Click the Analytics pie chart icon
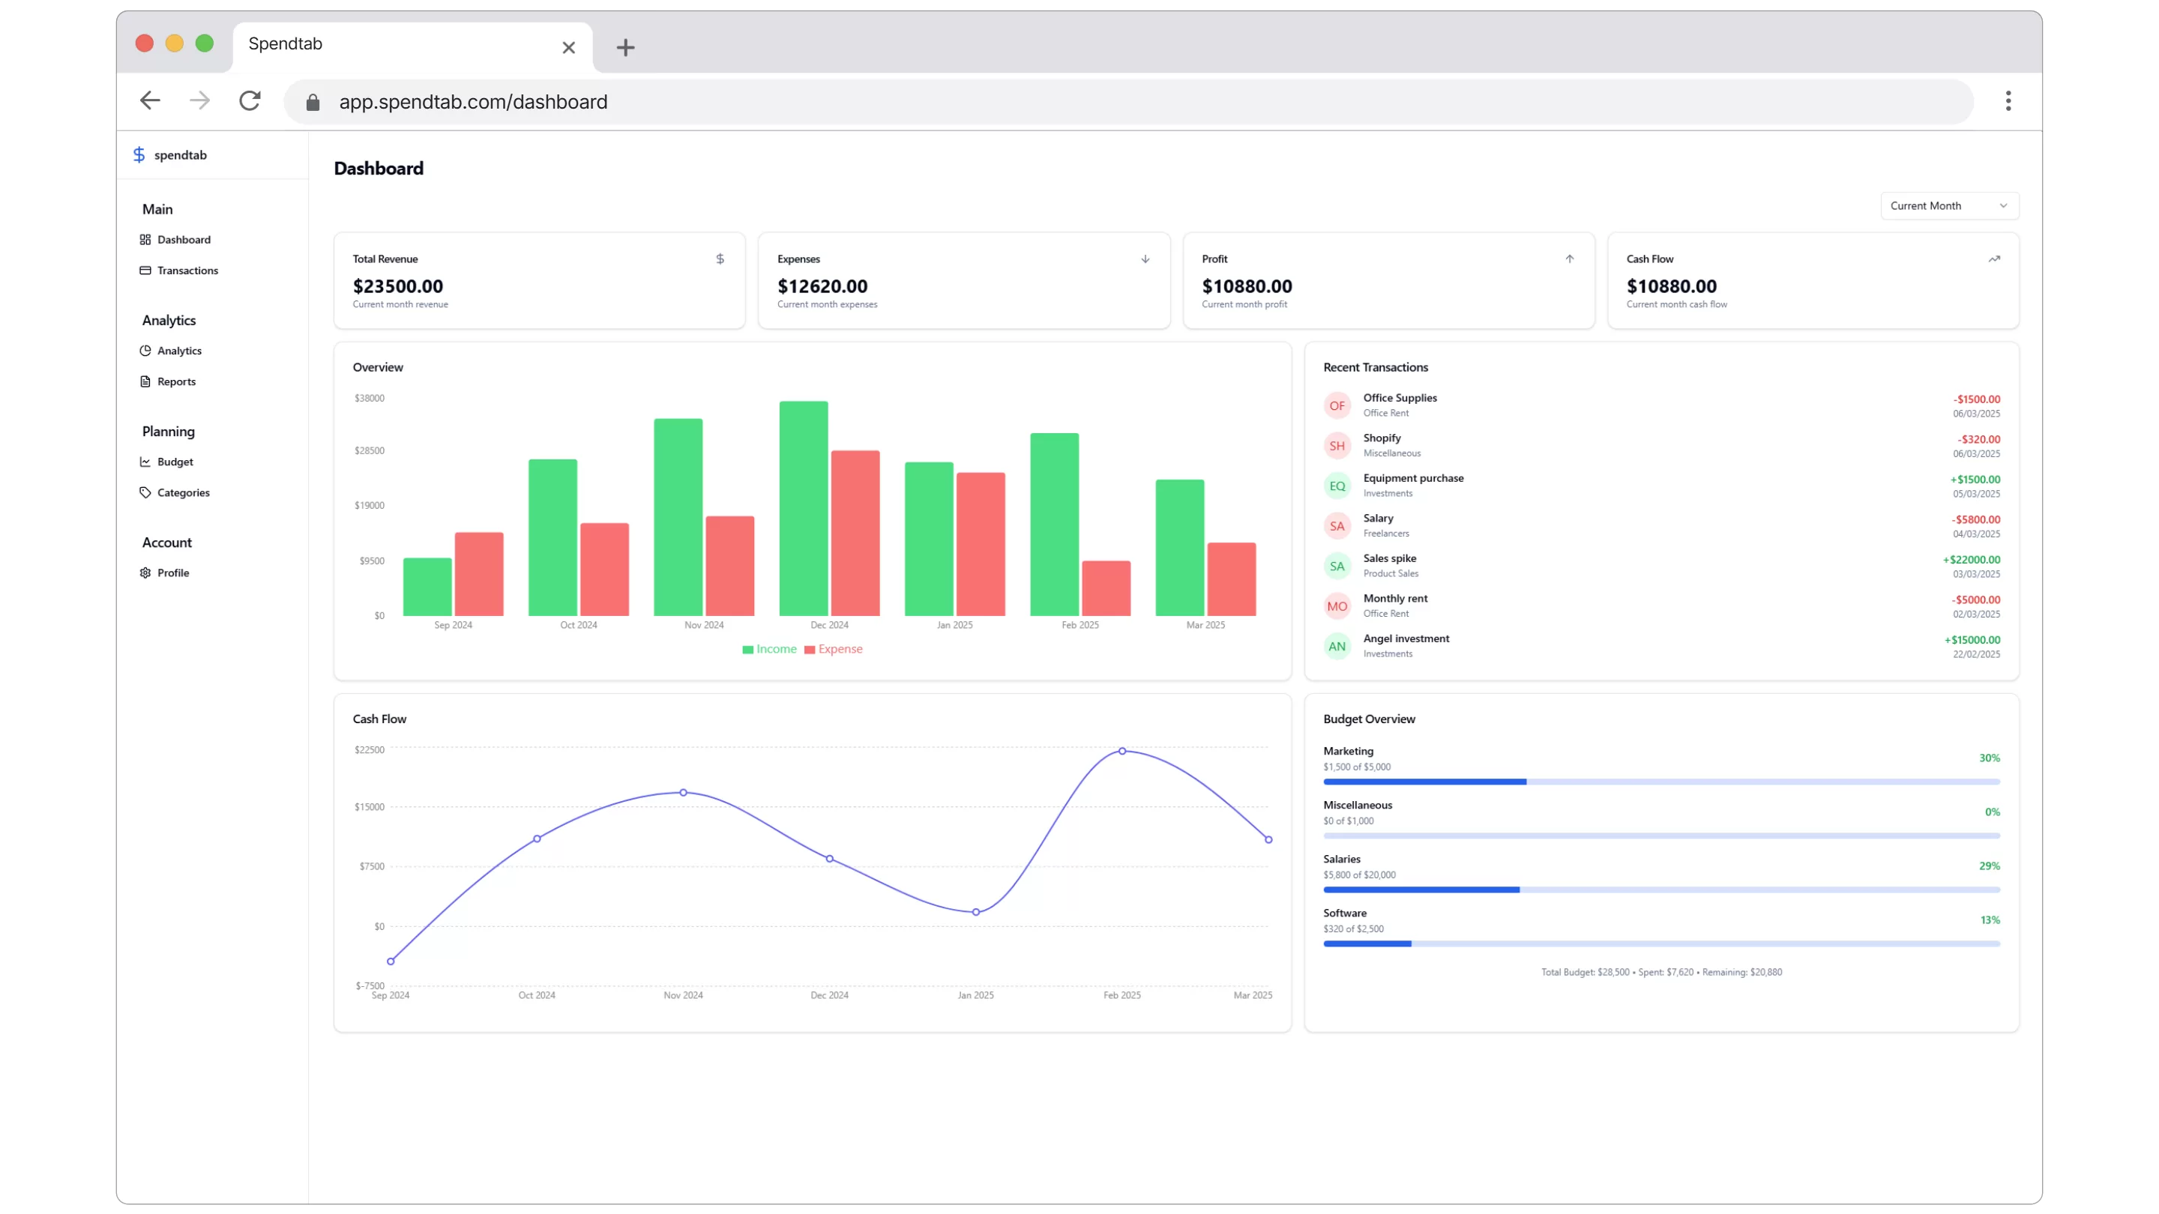2159x1214 pixels. pos(145,351)
